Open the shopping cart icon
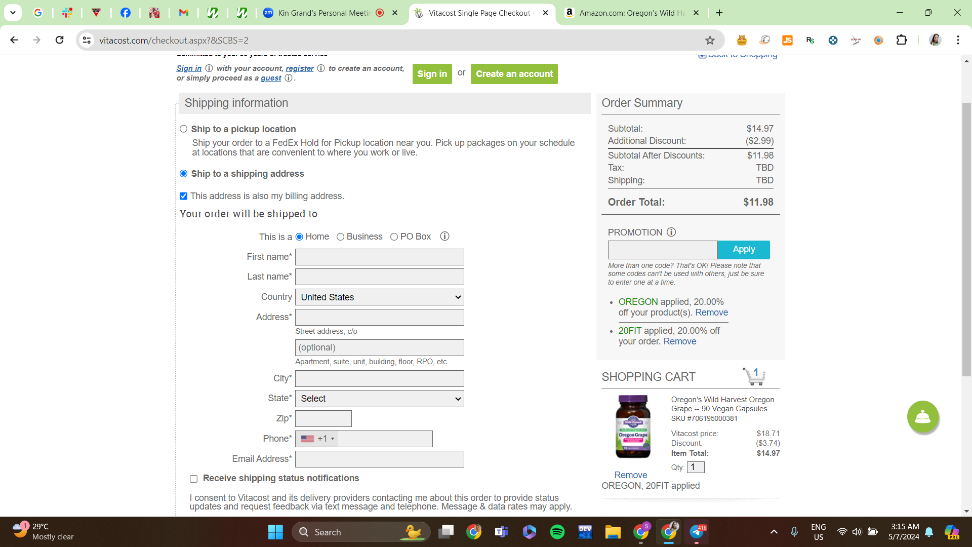972x547 pixels. 754,376
